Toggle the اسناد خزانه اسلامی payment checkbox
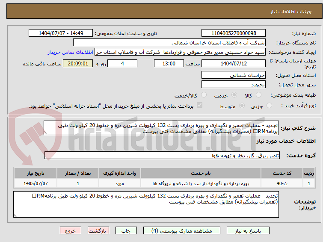 (x=199, y=105)
